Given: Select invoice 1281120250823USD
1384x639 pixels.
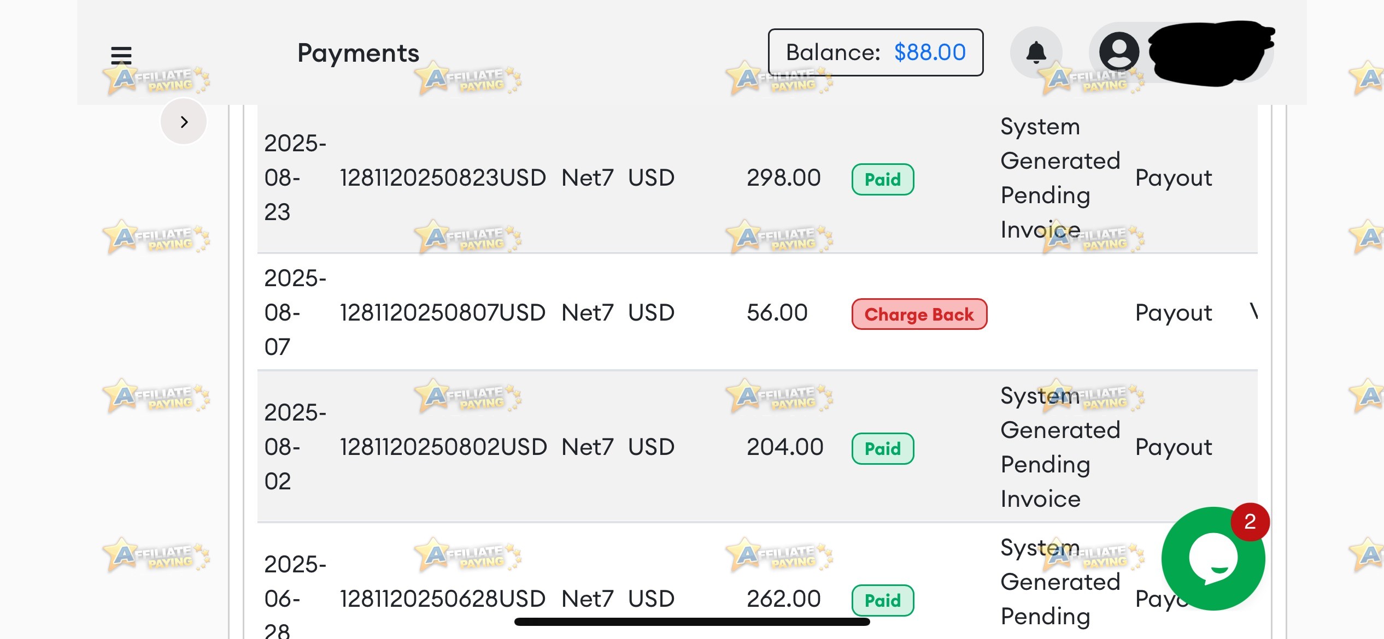Looking at the screenshot, I should click(x=443, y=177).
